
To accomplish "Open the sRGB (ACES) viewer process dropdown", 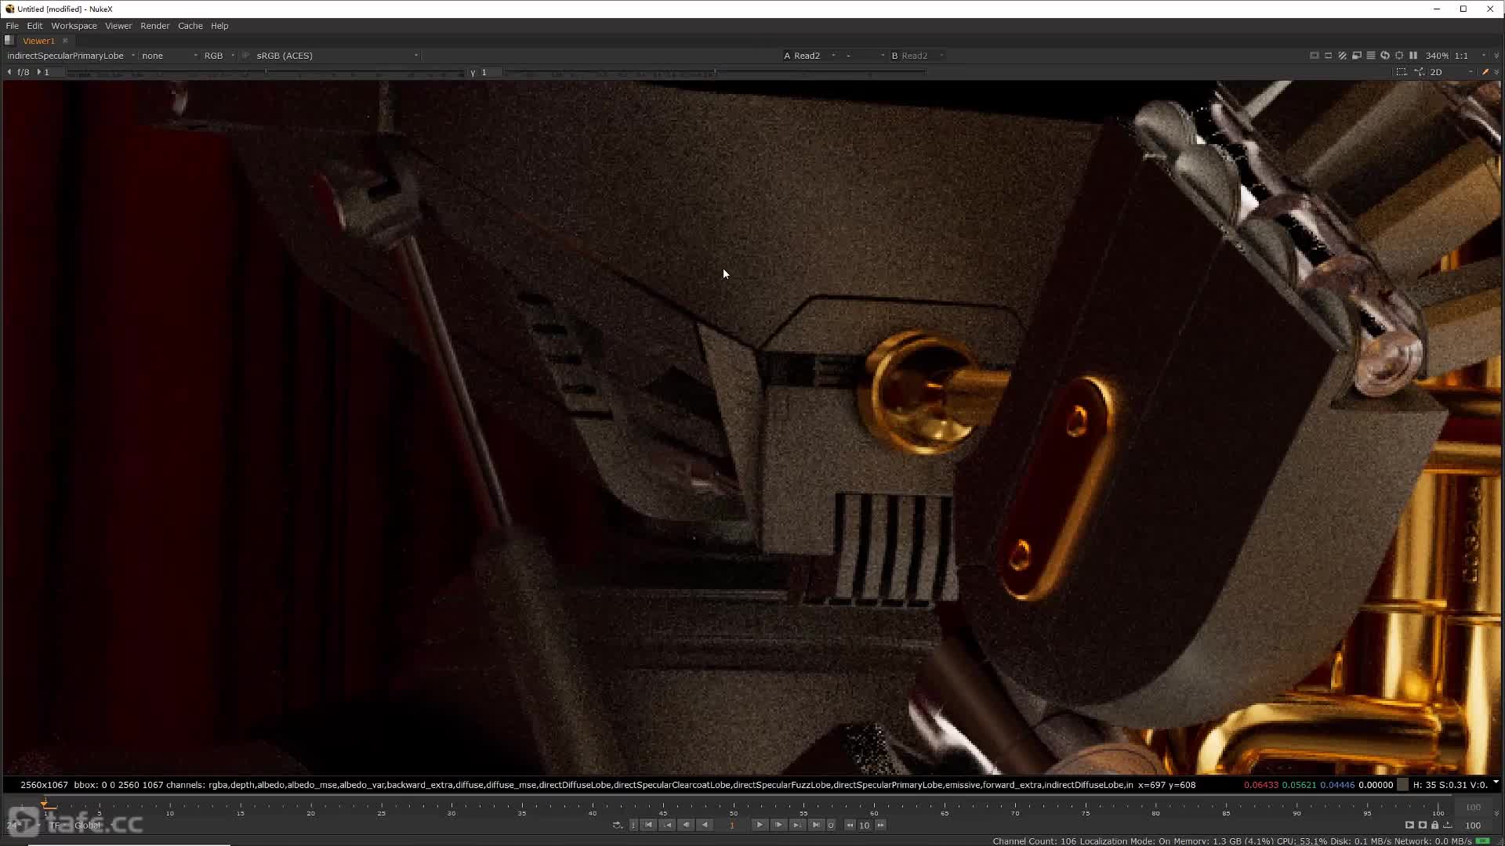I will [x=336, y=56].
